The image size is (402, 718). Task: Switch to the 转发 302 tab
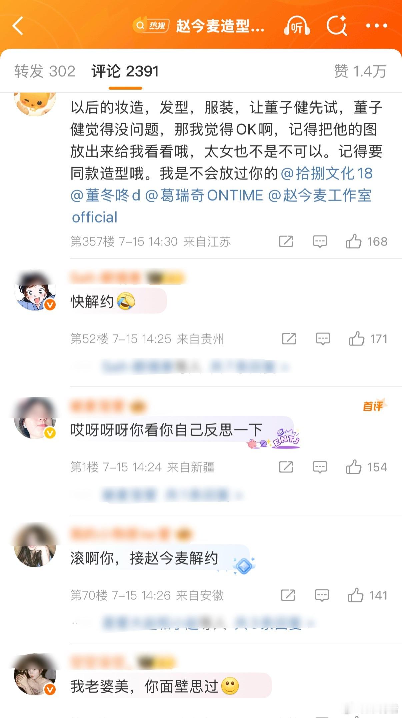point(45,71)
